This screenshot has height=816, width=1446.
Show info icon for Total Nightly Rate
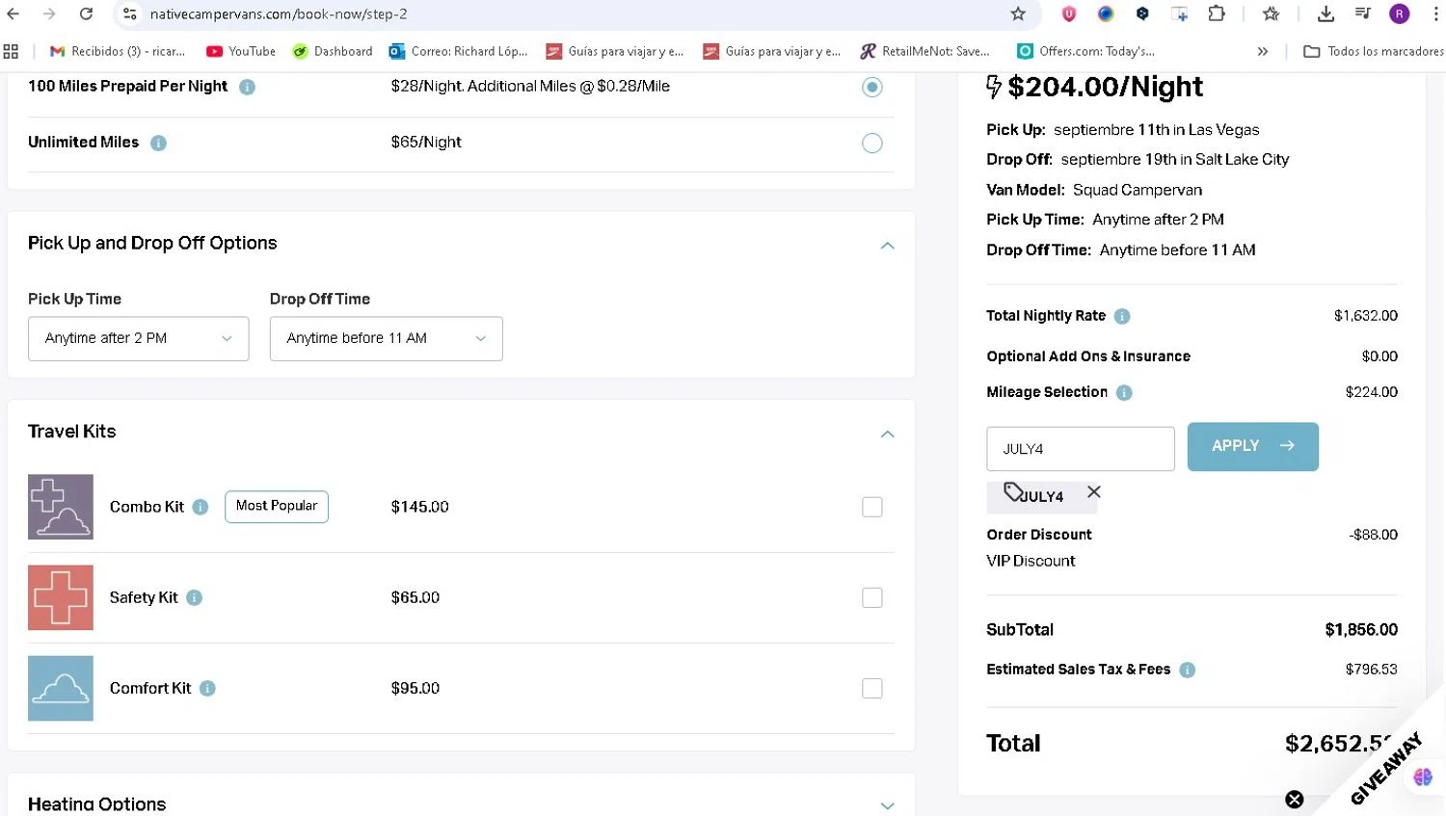point(1122,316)
